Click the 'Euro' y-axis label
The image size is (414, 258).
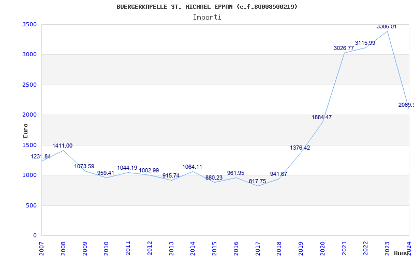point(25,131)
